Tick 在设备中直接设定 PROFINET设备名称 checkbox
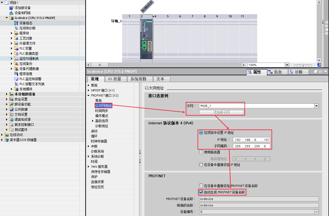Screen dimensions: 329x216 (201, 186)
